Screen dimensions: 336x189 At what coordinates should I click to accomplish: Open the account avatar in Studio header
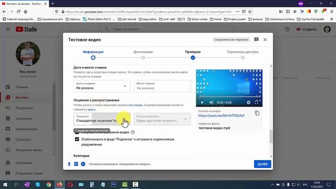click(x=327, y=29)
